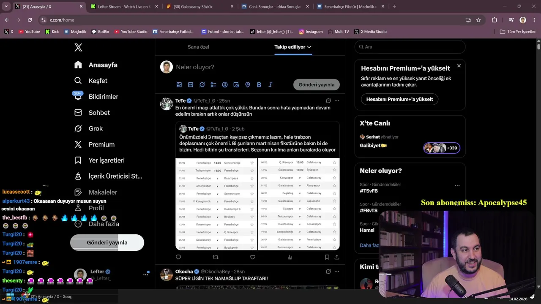This screenshot has height=304, width=541.
Task: Open Premium in the sidebar
Action: 94,144
